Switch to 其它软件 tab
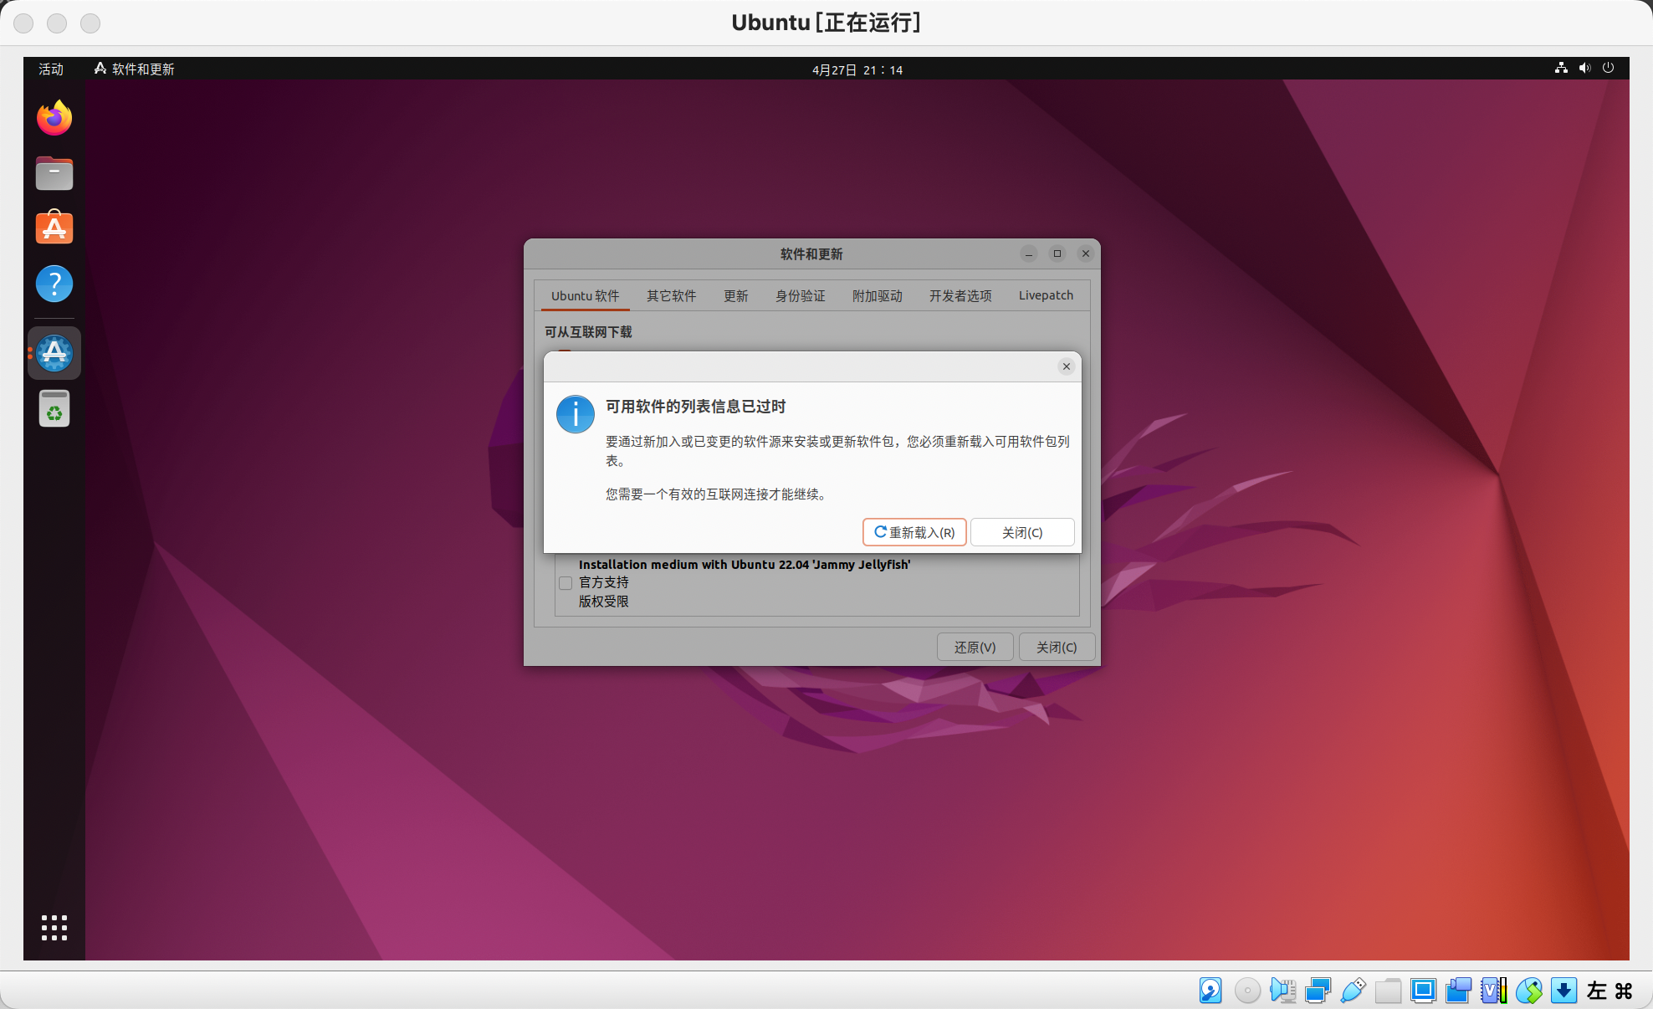This screenshot has width=1653, height=1009. (x=671, y=296)
